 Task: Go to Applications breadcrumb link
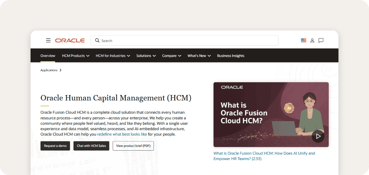tap(49, 70)
